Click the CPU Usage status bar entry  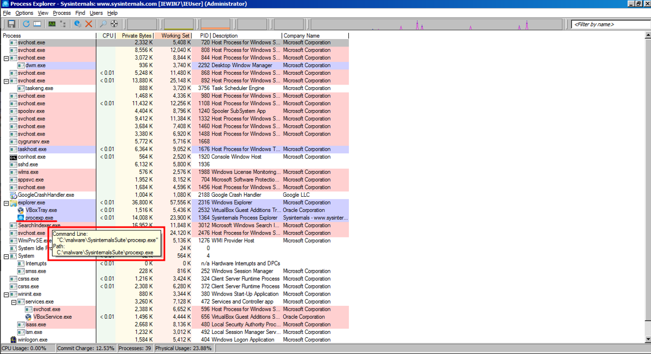point(27,349)
